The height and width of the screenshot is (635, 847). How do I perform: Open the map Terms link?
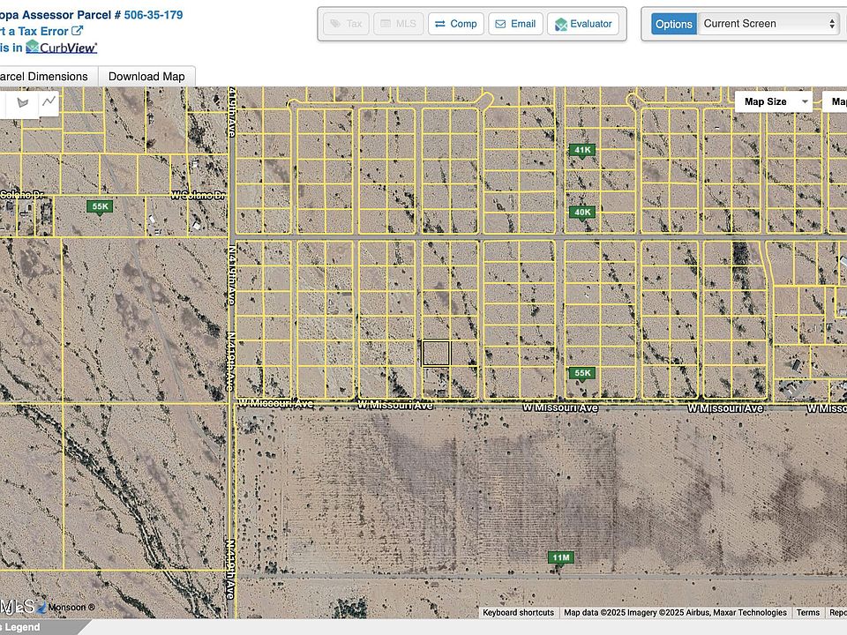click(x=807, y=612)
